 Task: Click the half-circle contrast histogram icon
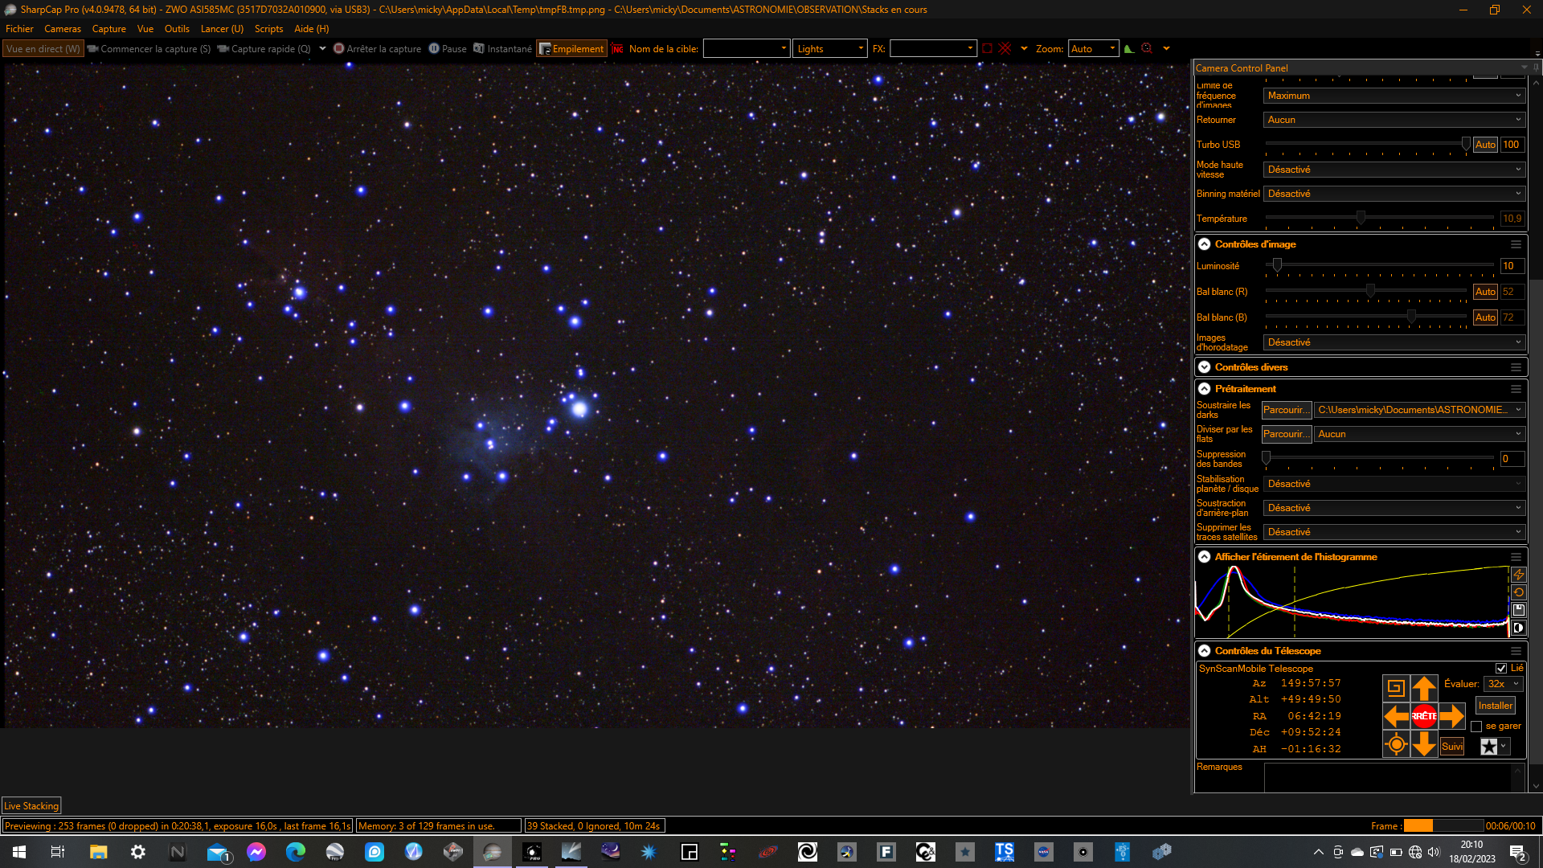point(1518,628)
